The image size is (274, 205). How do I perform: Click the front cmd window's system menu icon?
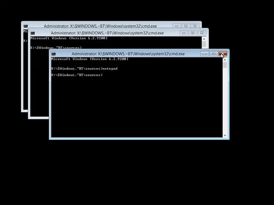54,54
